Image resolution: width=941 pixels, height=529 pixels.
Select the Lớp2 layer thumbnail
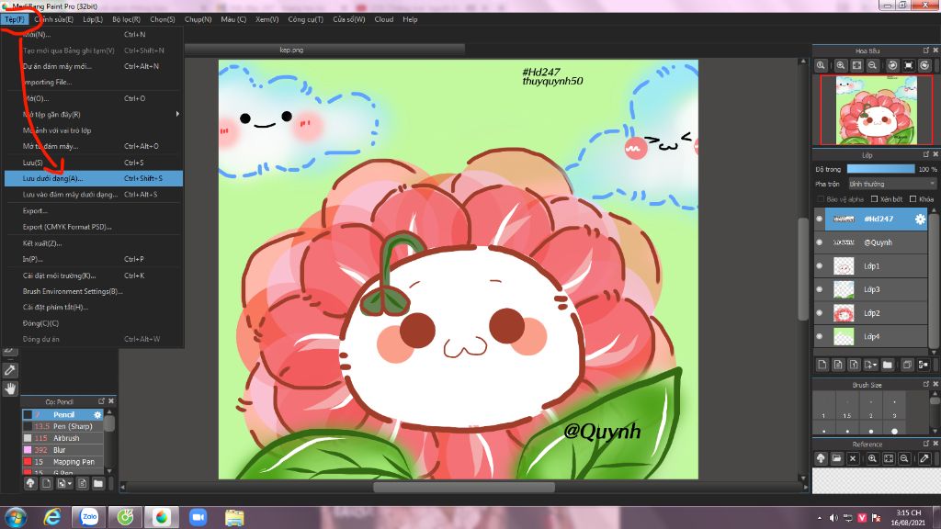click(844, 313)
